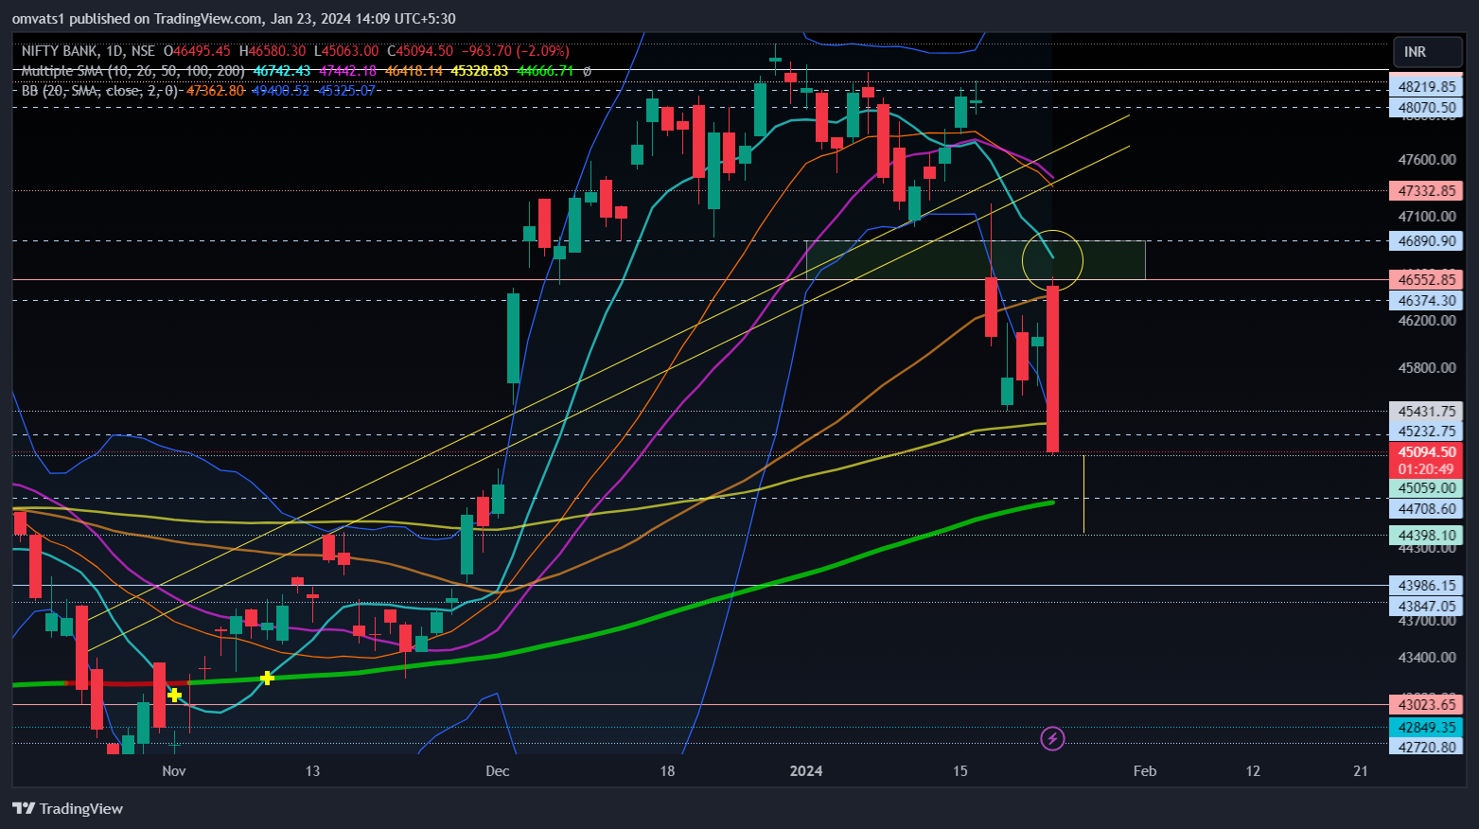Click the 12 date label on time axis
Screen dimensions: 1479x829
click(1253, 770)
